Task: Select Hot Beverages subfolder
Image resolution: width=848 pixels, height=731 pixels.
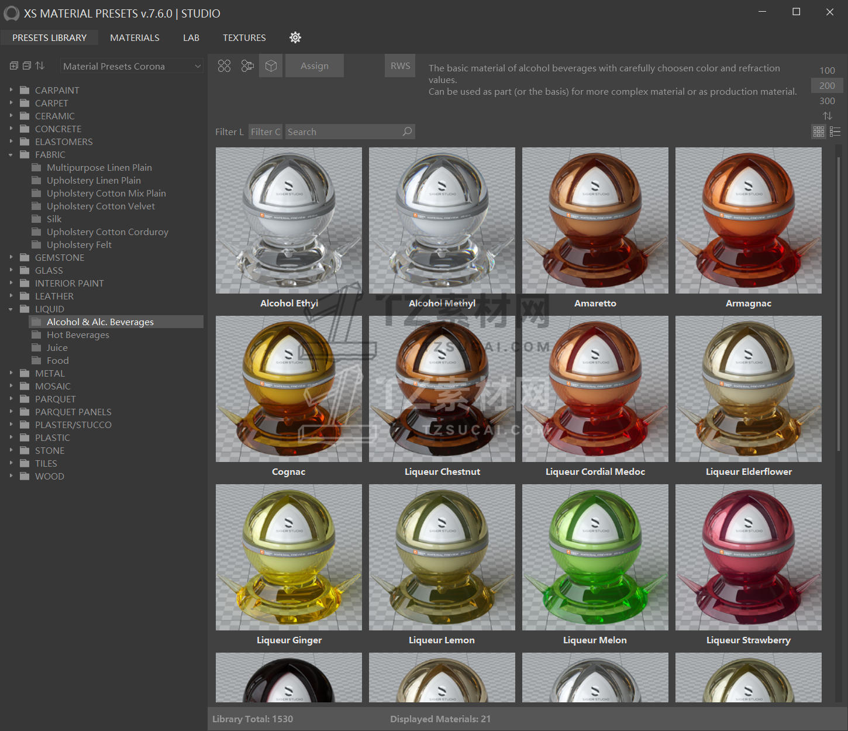Action: click(x=78, y=335)
